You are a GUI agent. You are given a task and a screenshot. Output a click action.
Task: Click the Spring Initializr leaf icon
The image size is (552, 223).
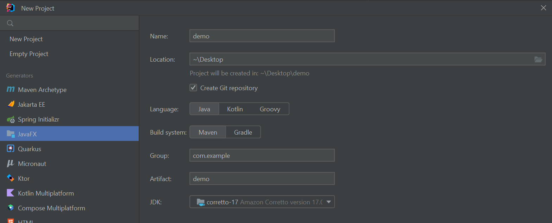(11, 119)
